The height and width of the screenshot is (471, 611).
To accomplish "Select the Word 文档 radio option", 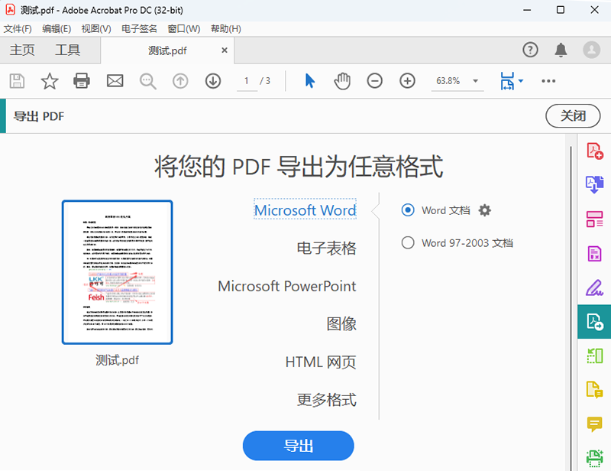I will click(x=408, y=210).
